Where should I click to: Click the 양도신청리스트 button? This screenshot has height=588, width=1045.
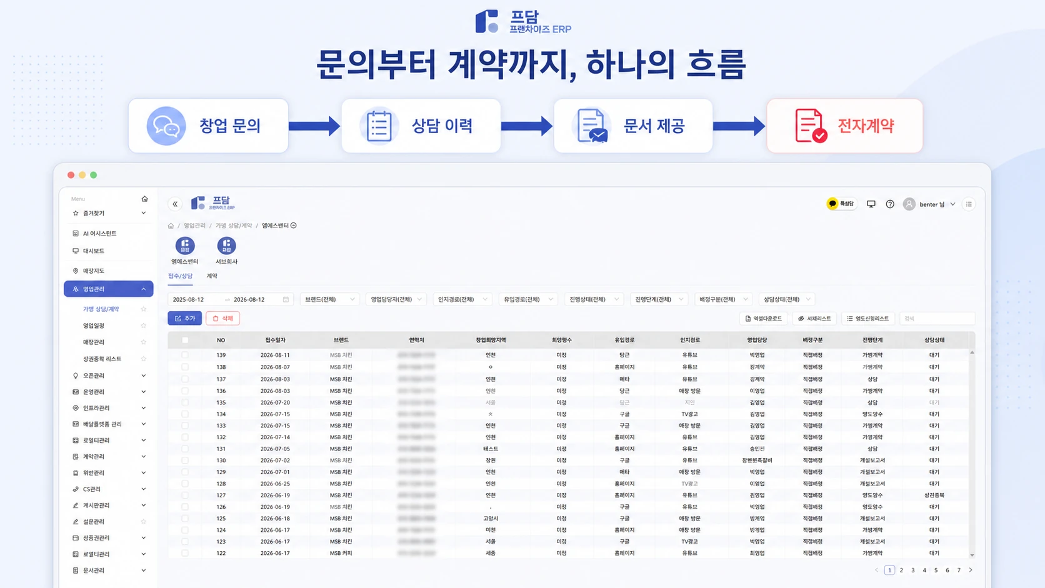[x=867, y=319]
